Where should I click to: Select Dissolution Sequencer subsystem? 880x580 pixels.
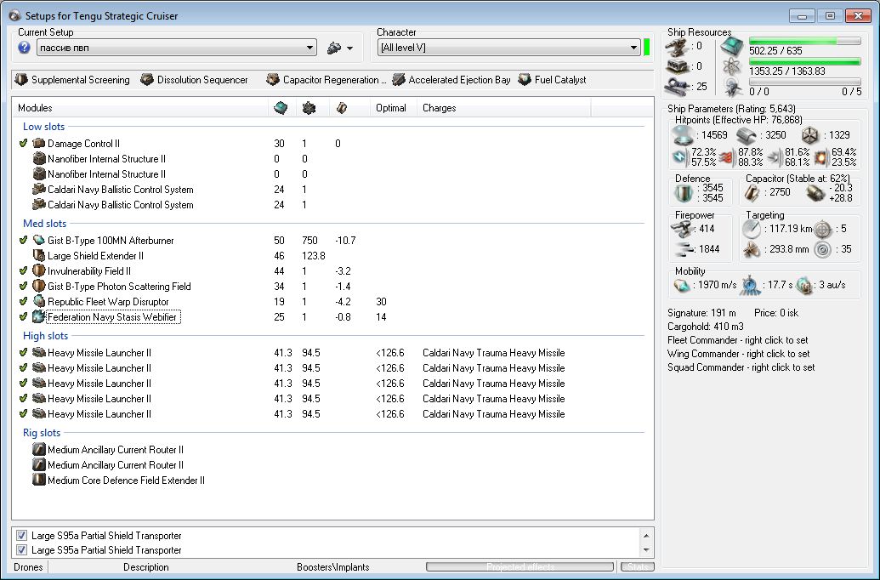click(x=194, y=80)
